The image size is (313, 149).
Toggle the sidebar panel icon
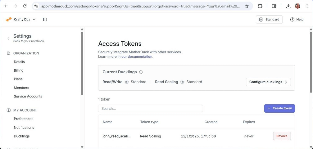pyautogui.click(x=45, y=20)
